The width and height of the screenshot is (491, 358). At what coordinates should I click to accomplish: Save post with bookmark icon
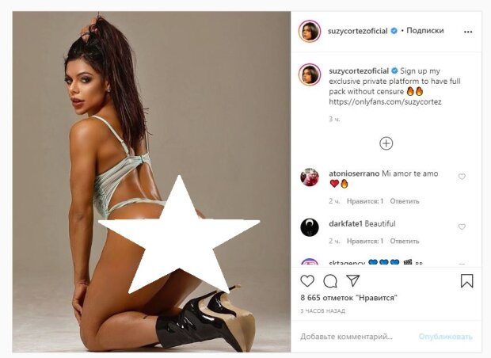tap(466, 281)
